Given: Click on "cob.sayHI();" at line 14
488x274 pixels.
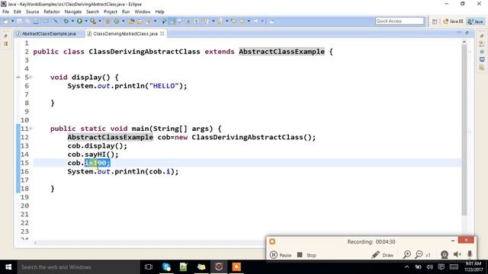Looking at the screenshot, I should 93,155.
